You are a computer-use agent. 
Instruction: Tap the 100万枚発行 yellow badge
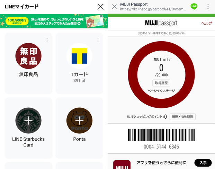[x=17, y=21]
